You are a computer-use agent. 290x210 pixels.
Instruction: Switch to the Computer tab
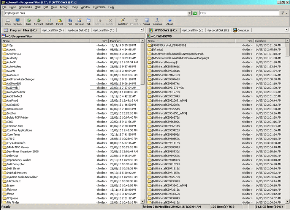(x=241, y=30)
